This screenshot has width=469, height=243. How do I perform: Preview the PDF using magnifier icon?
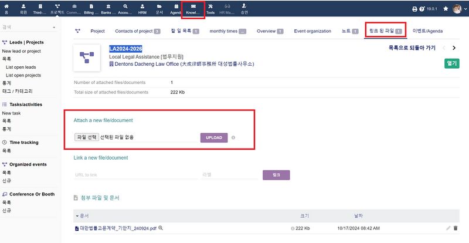point(161,228)
